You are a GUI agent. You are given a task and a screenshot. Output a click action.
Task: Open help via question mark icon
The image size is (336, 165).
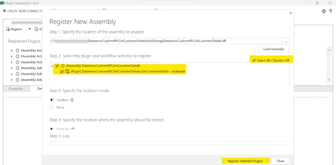point(331,11)
